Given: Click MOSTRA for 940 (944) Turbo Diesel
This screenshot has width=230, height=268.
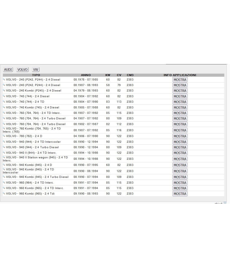Looking at the screenshot, I should [x=180, y=147].
